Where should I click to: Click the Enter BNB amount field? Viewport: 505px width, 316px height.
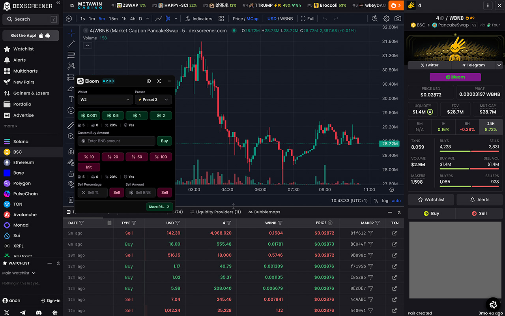tap(116, 141)
